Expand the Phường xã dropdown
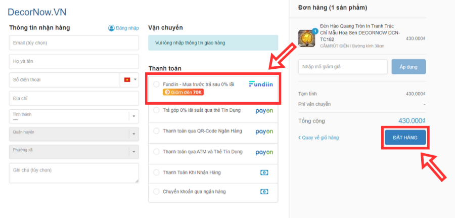The image size is (455, 218). [x=74, y=152]
